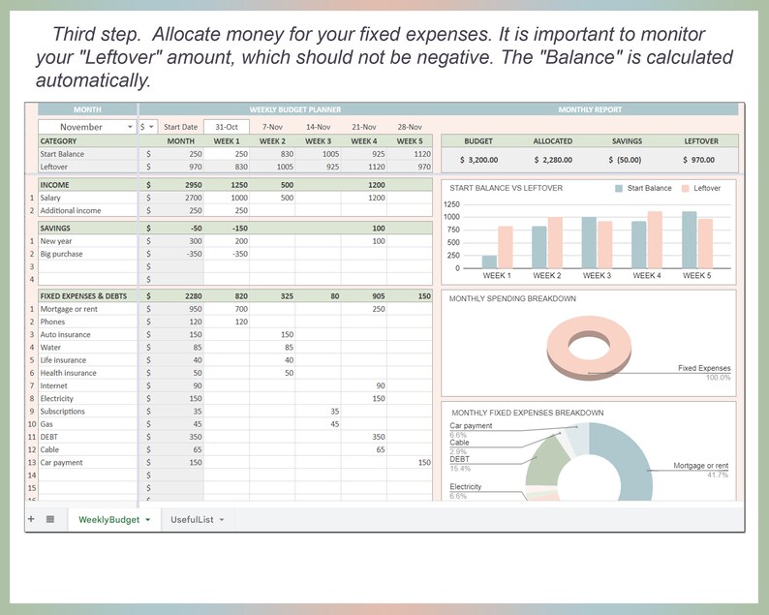769x615 pixels.
Task: Click the LEFTOVER value $ 970.00
Action: (x=698, y=160)
